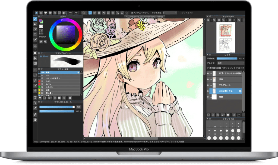Click brush list scroll down arrow
This screenshot has height=165, width=278.
coord(81,95)
